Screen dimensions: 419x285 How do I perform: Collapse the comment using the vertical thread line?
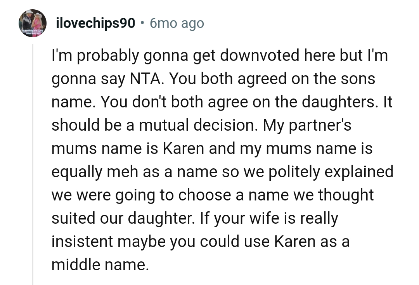[x=33, y=163]
